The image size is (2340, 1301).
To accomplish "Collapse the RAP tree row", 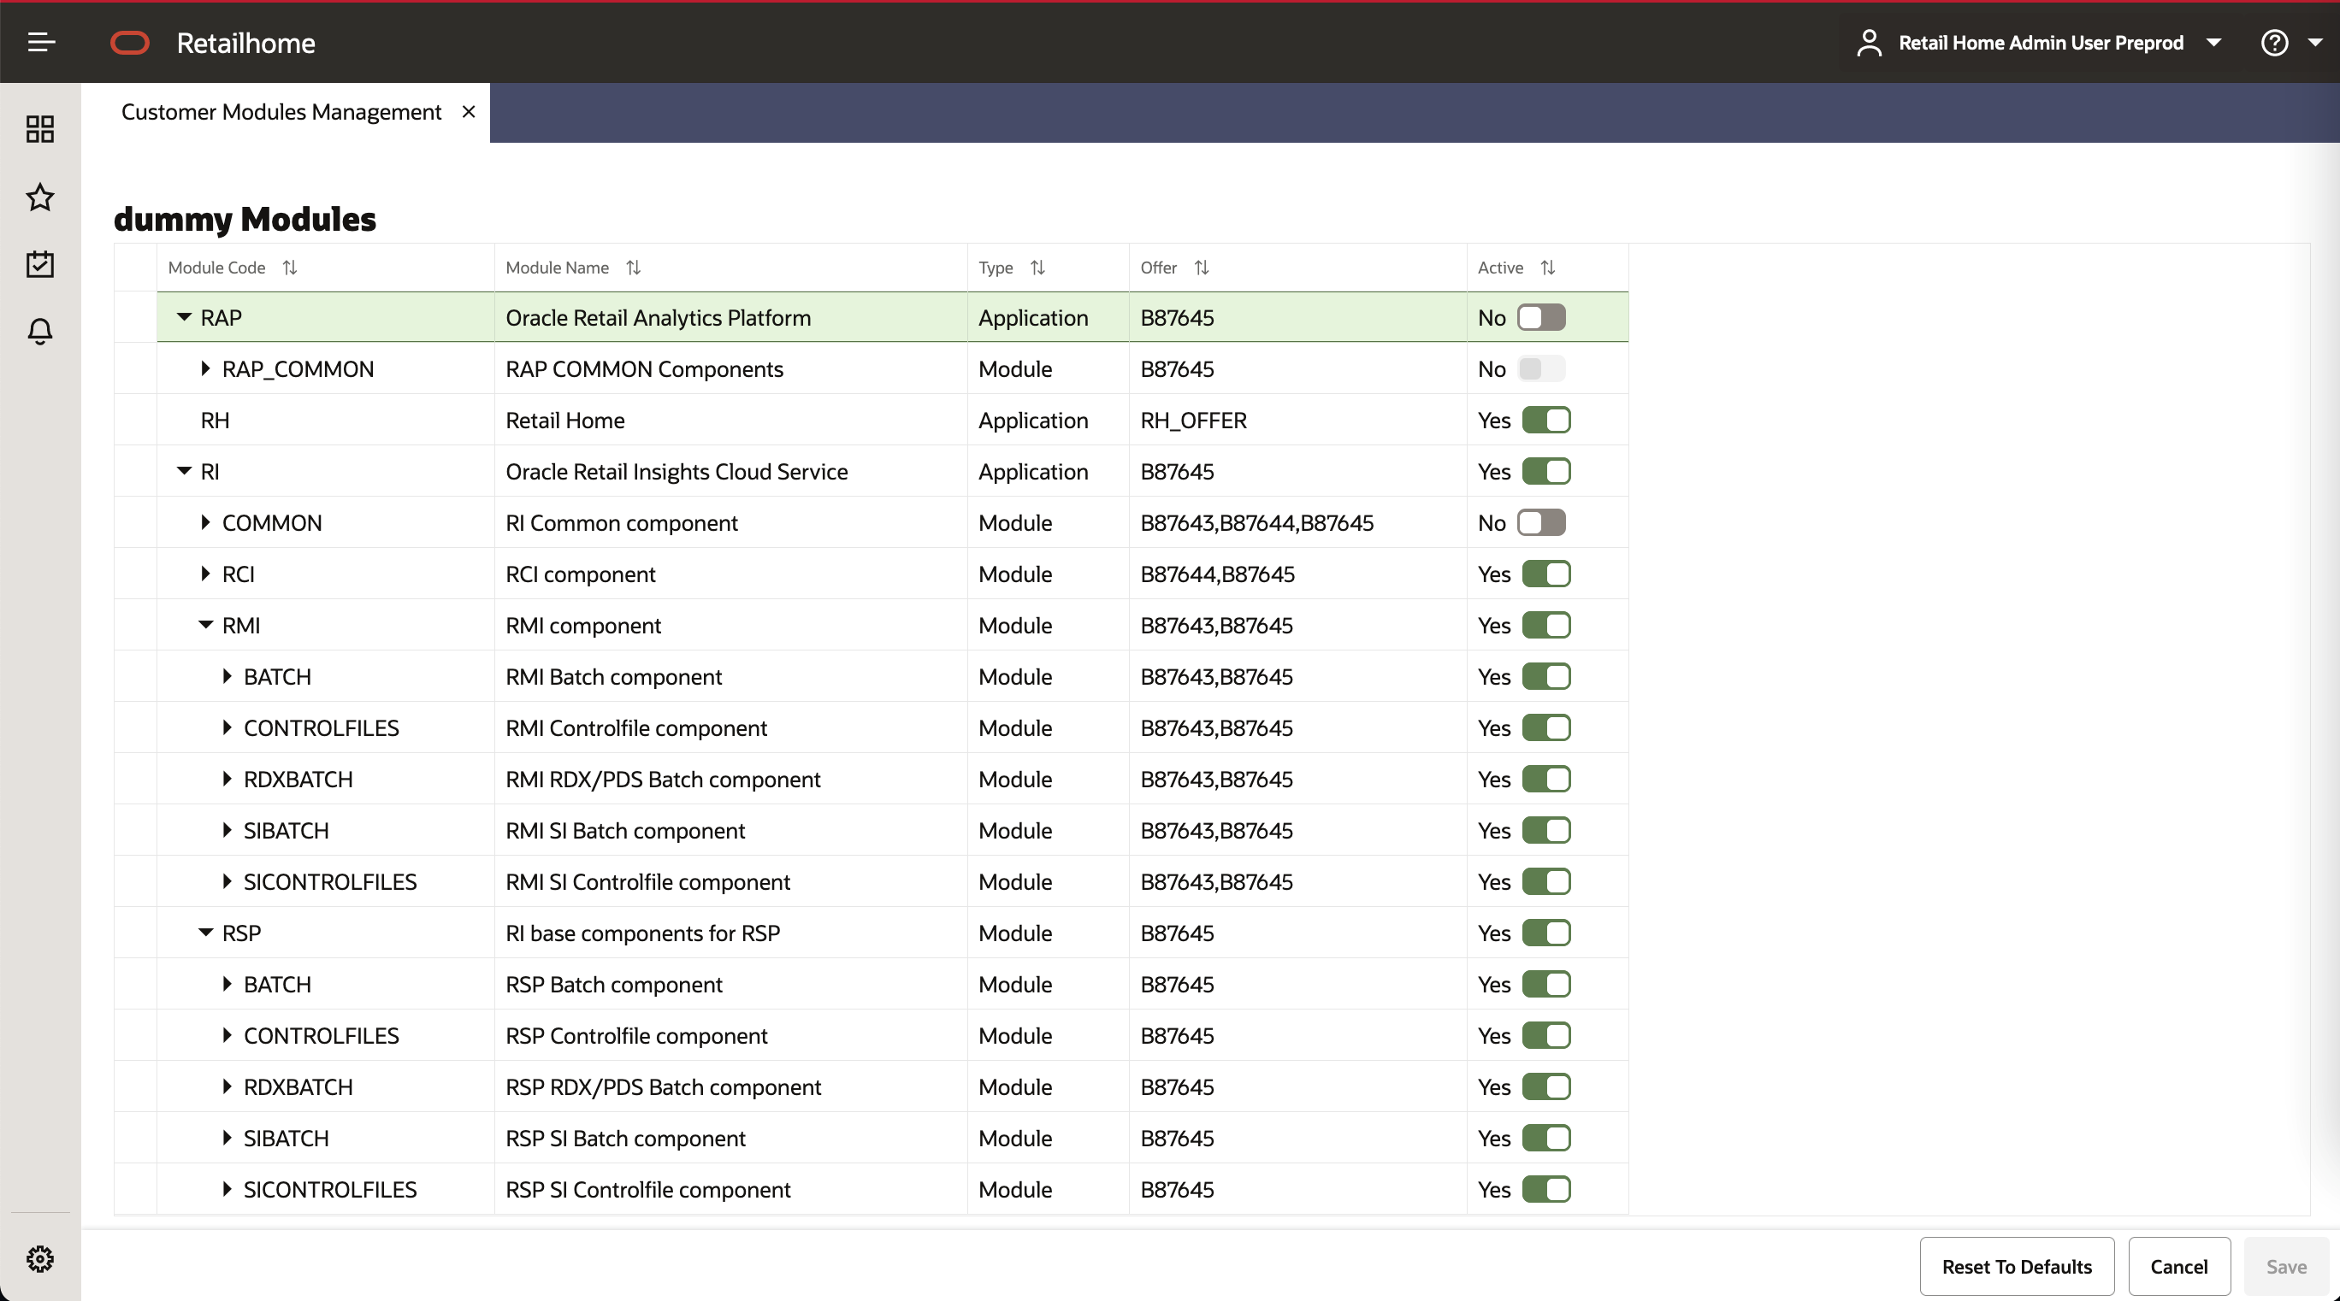I will click(184, 318).
